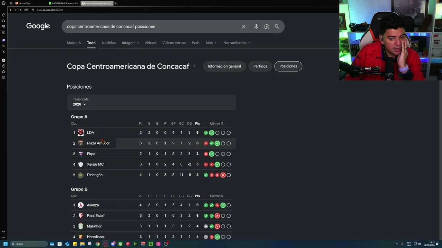Go forward with the browser forward arrow
The height and width of the screenshot is (248, 442).
[15, 10]
